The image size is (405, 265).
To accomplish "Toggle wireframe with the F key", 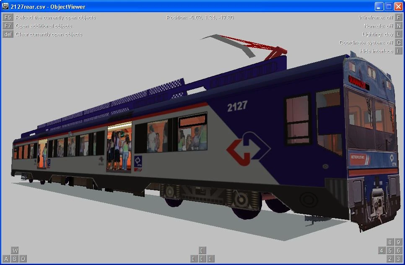I will [x=399, y=17].
